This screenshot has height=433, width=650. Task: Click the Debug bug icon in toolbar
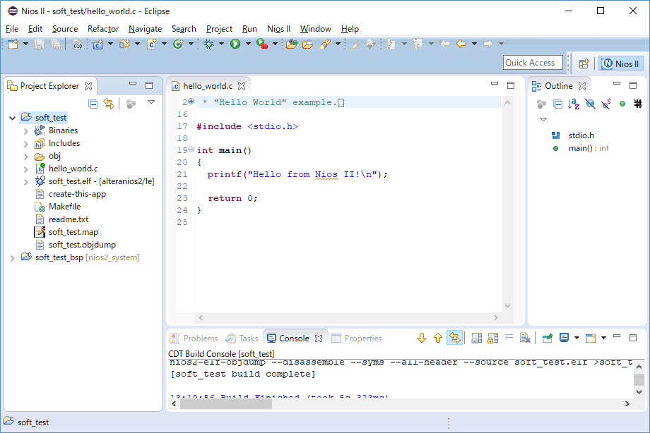tap(209, 44)
